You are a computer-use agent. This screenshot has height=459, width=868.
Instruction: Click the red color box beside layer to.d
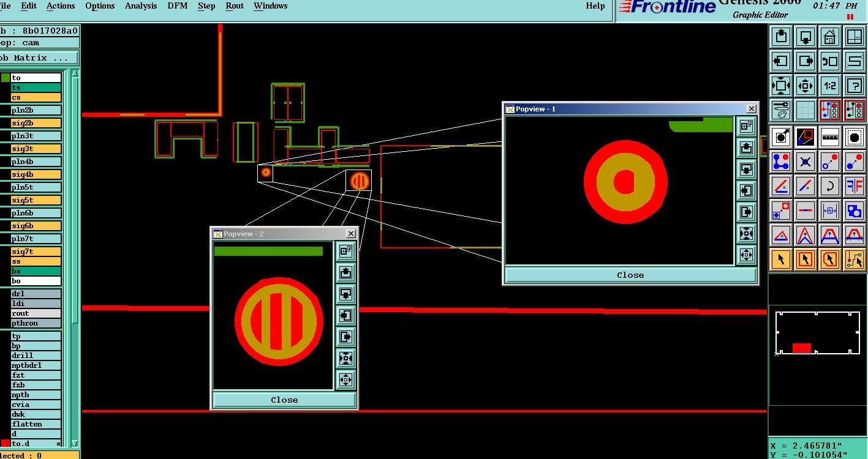click(x=5, y=444)
